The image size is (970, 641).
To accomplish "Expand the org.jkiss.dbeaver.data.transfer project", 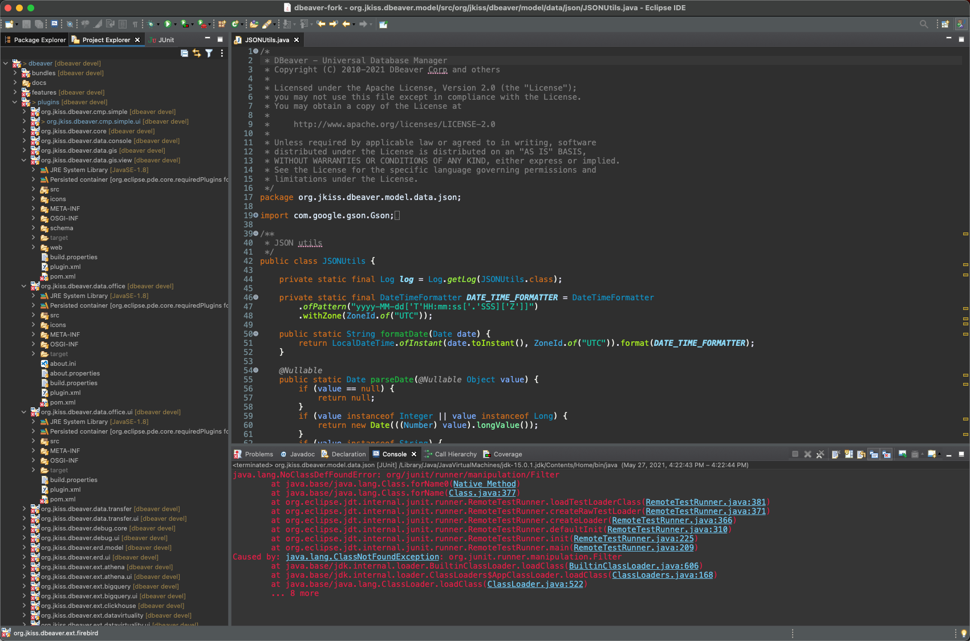I will [x=24, y=509].
